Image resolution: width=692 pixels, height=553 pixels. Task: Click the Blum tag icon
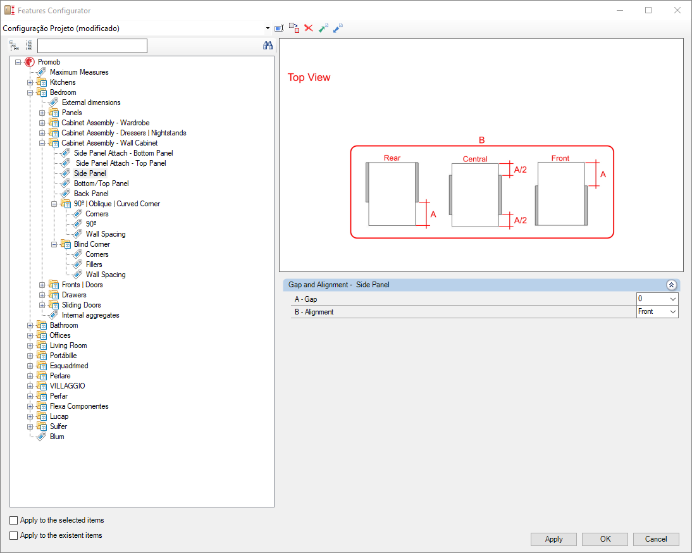coord(42,437)
